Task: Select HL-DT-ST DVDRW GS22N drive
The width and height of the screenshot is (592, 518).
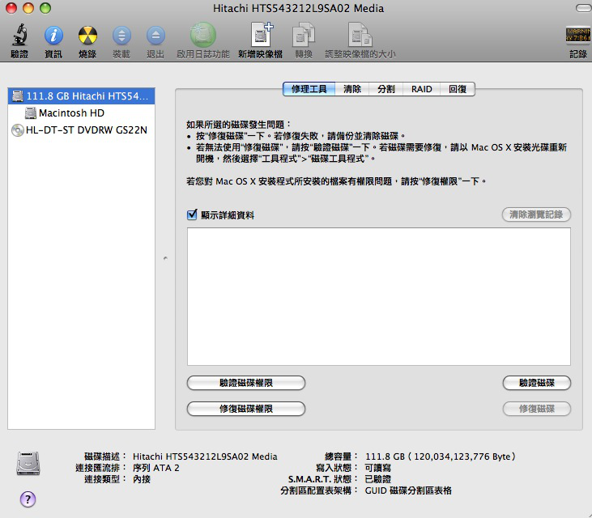Action: point(79,129)
